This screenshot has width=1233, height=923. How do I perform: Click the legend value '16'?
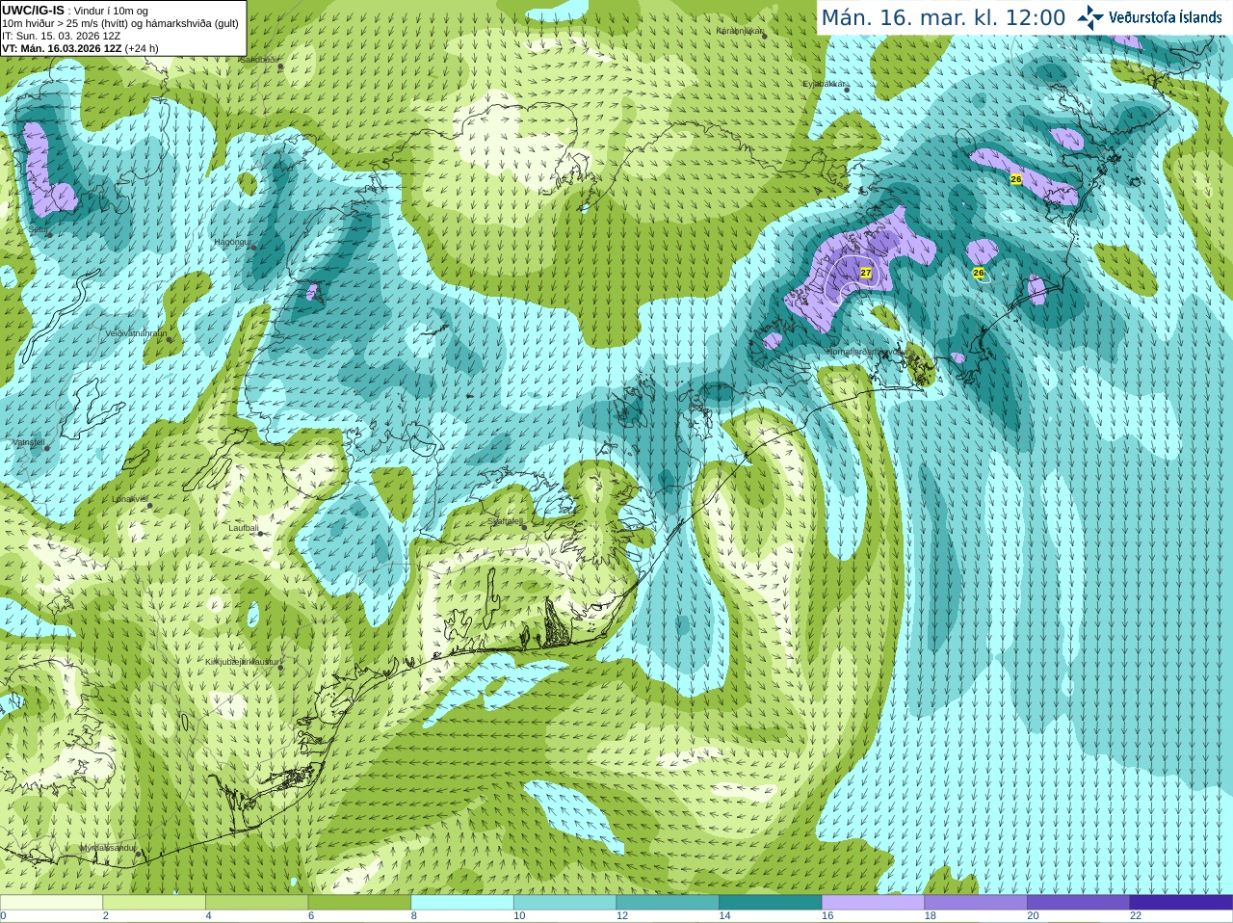[x=827, y=916]
